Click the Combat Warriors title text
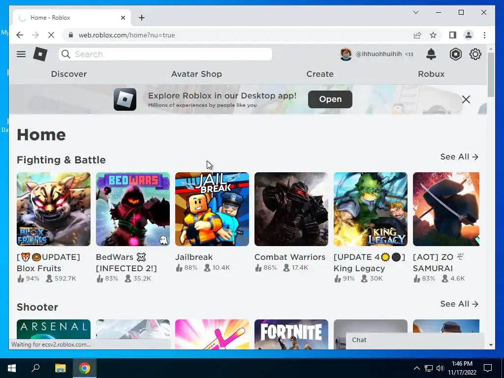 point(290,257)
